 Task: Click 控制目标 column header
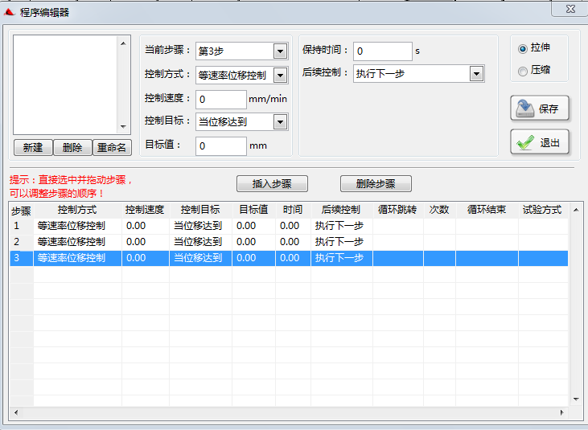(200, 210)
